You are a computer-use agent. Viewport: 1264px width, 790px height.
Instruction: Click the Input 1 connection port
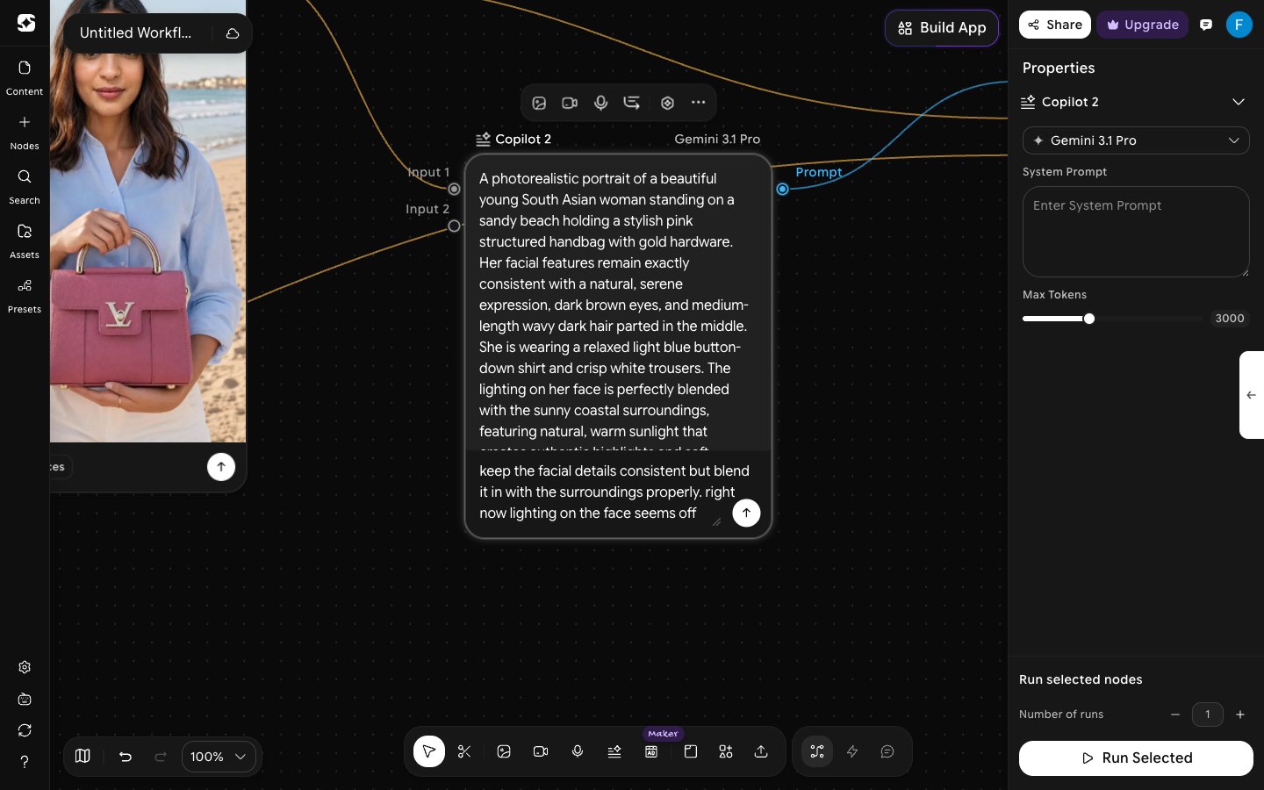coord(454,189)
